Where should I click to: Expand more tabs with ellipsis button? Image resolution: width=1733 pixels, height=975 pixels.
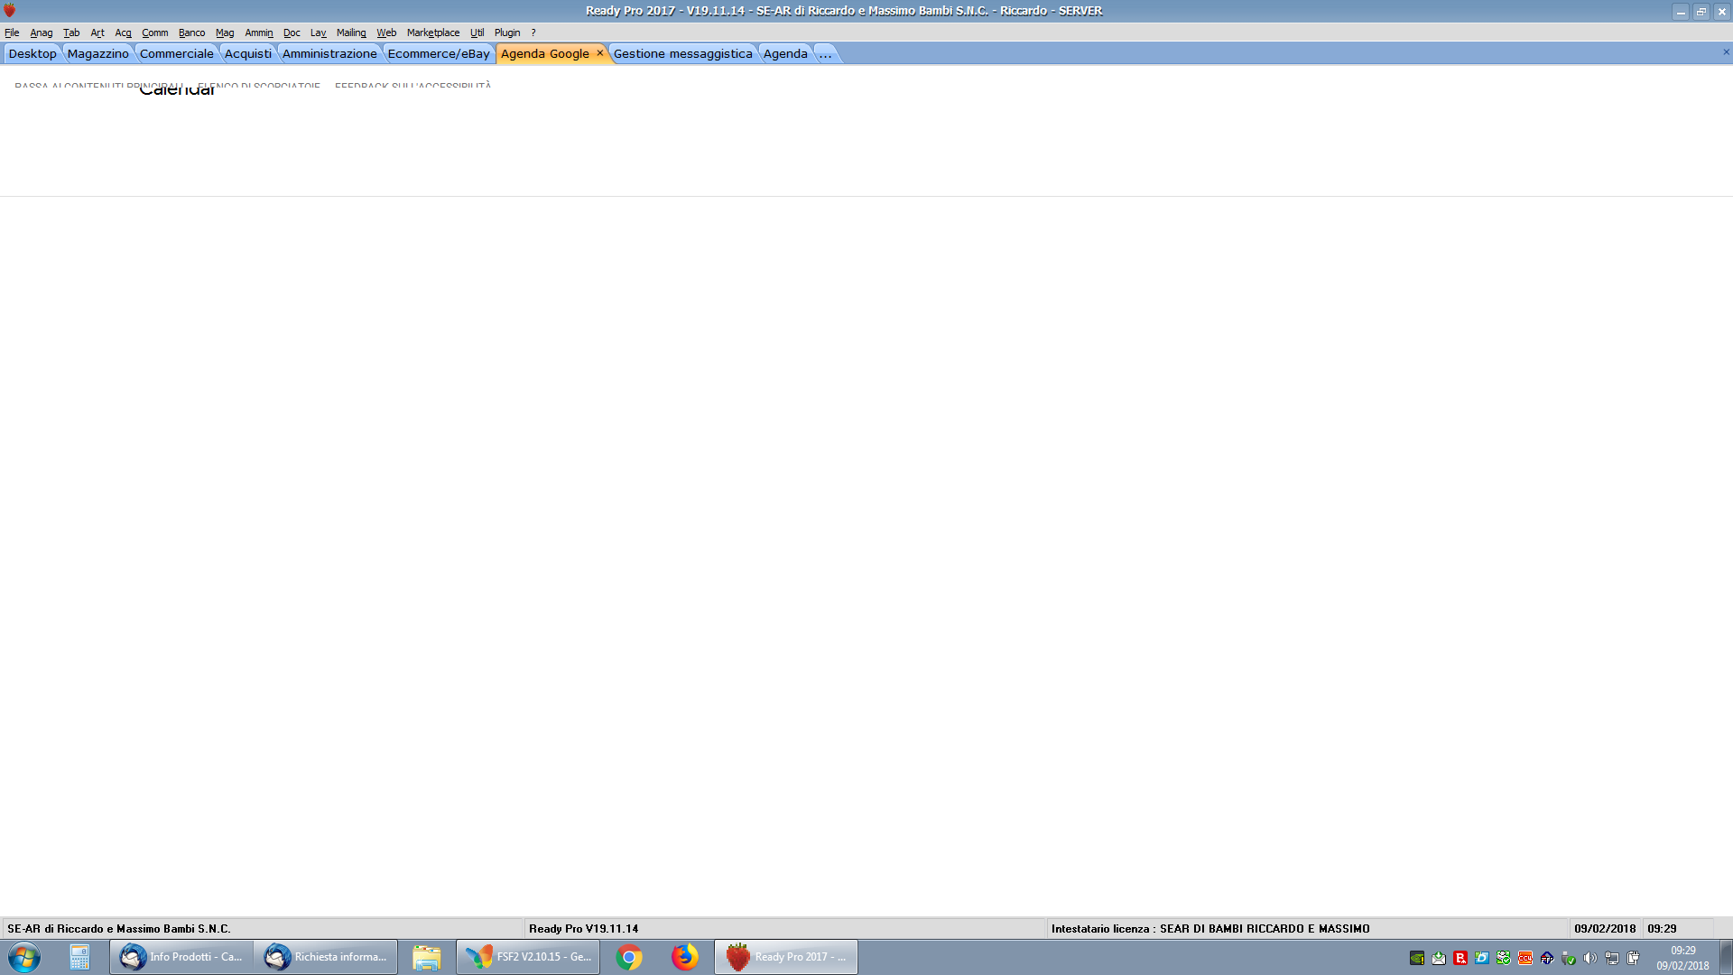[x=825, y=54]
